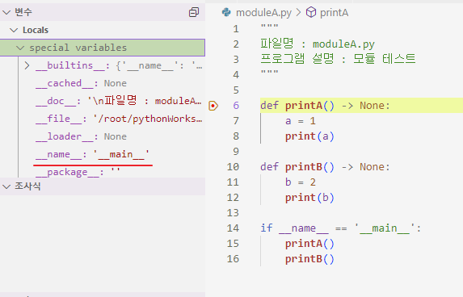Viewport: 463px width, 297px height.
Task: Toggle the breakpoint on line 6
Action: 213,106
